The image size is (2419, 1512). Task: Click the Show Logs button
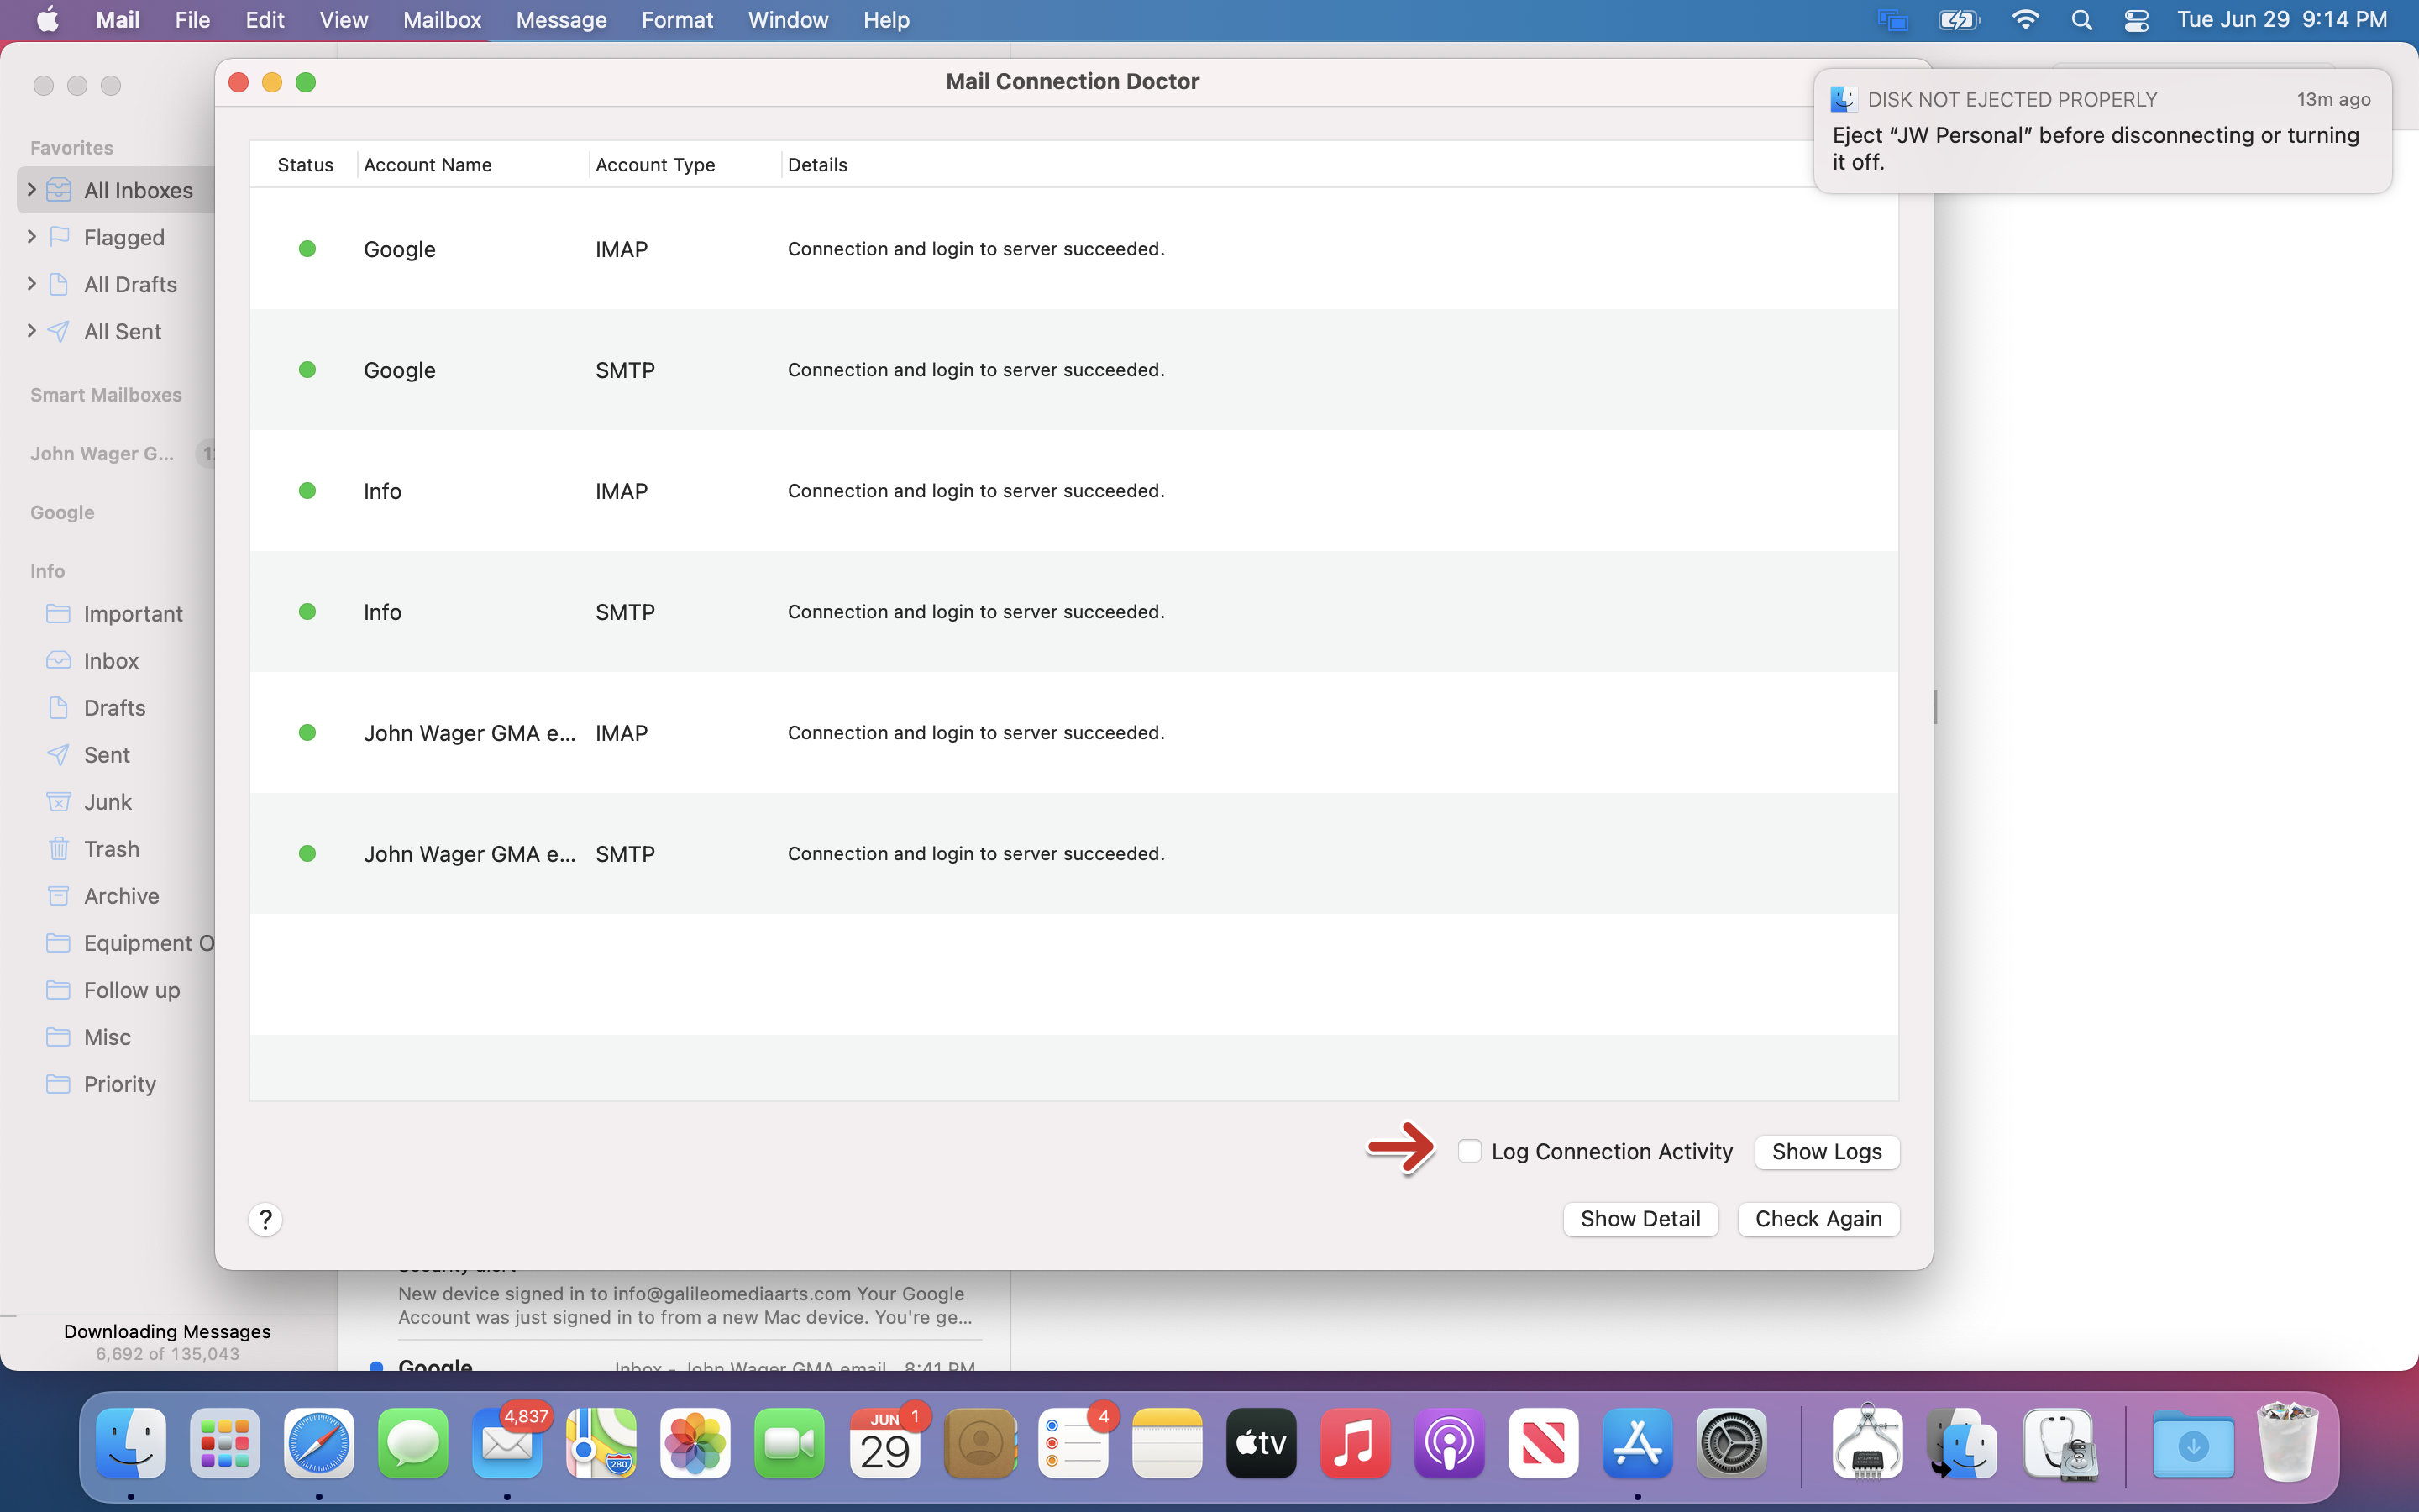(1826, 1151)
